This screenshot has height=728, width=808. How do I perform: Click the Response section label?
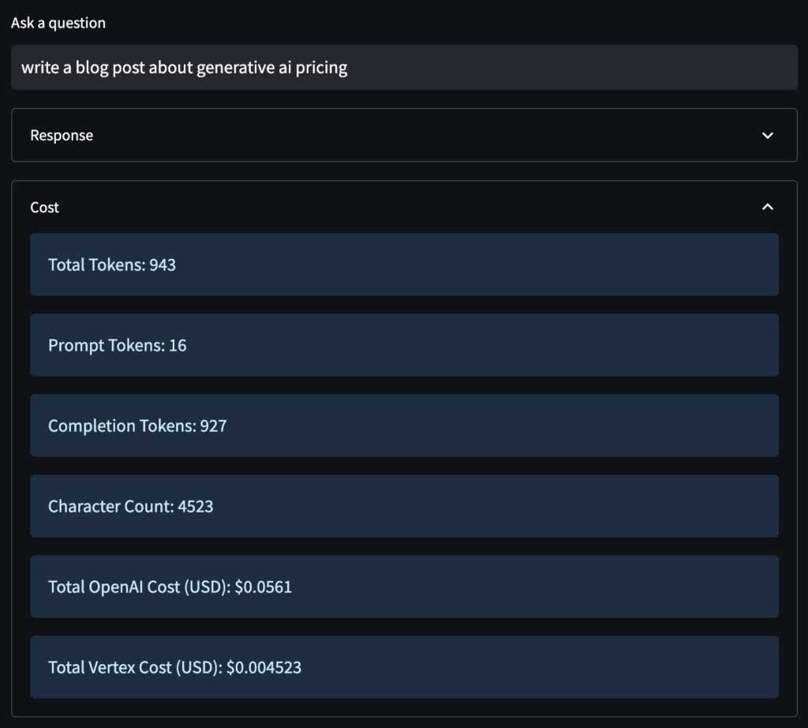coord(62,136)
